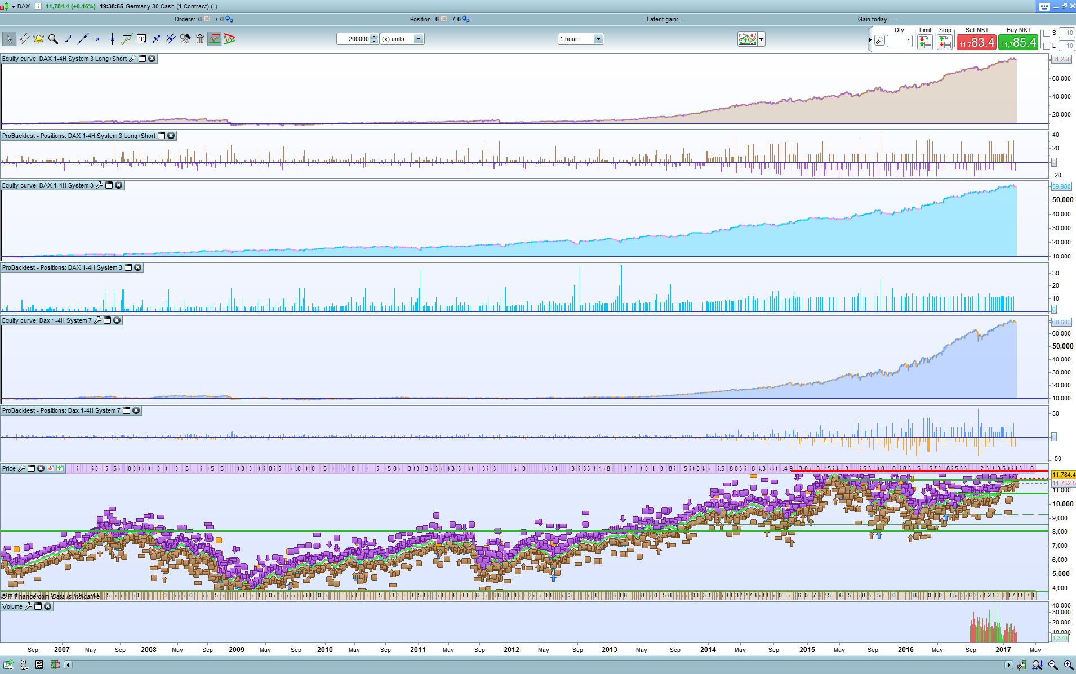This screenshot has width=1076, height=674.
Task: Click the Buy MKT button
Action: pos(1018,42)
